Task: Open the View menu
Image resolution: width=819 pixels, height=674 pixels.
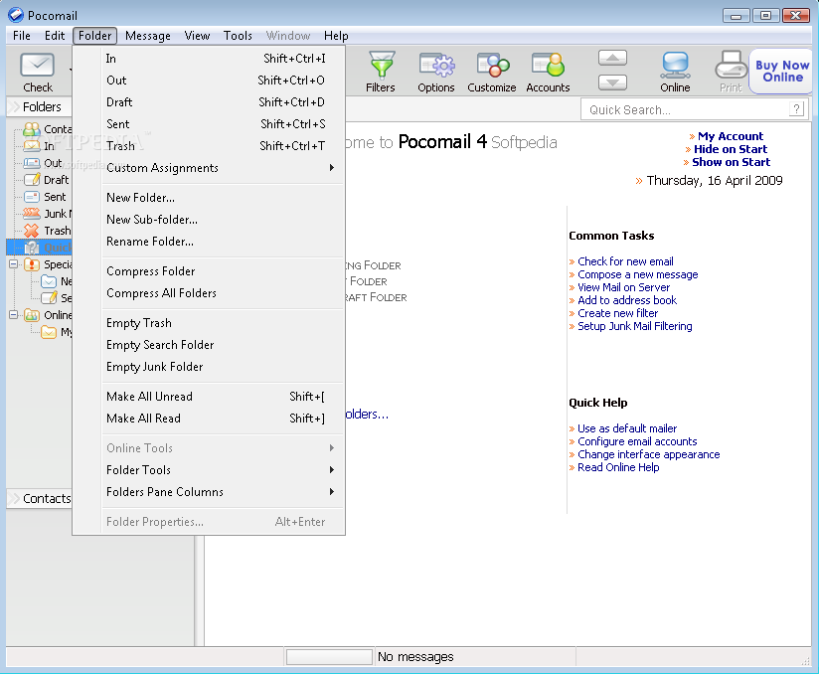Action: point(197,36)
